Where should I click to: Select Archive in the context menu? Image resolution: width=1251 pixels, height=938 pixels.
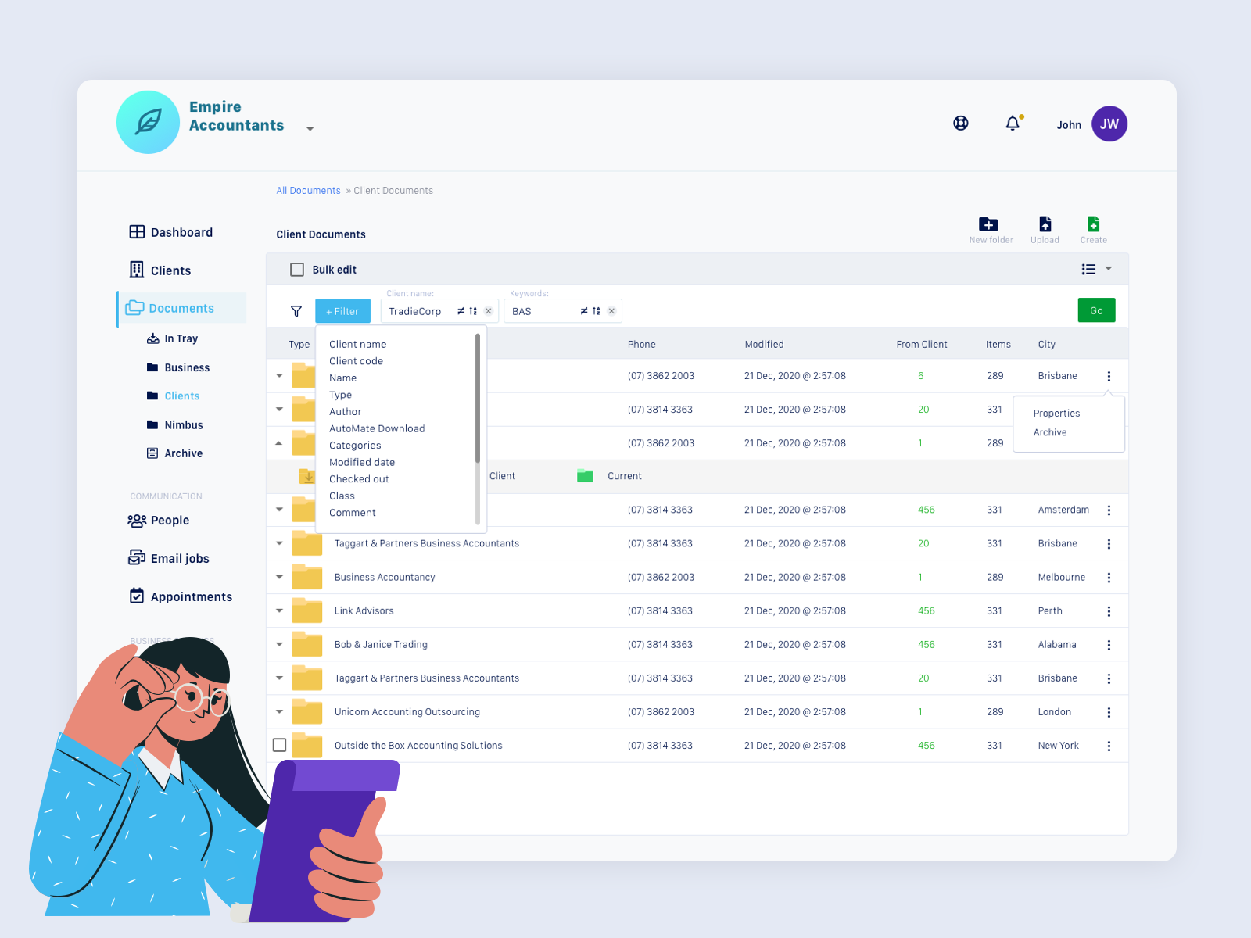click(x=1050, y=432)
